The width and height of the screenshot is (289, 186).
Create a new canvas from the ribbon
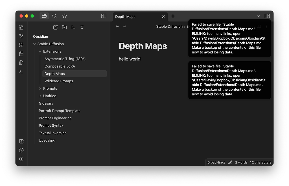[21, 45]
